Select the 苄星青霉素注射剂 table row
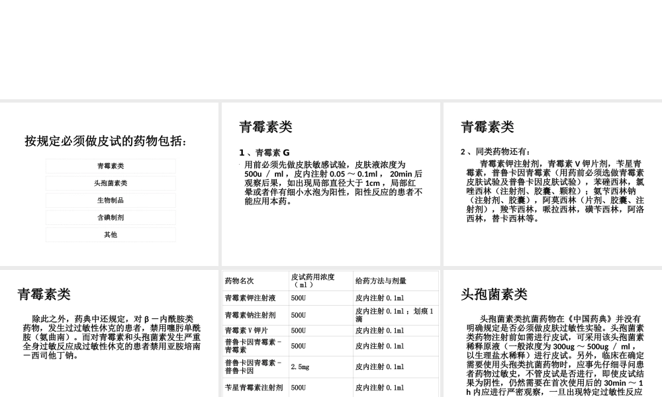Screen dimensions: 662x397 click(x=255, y=388)
